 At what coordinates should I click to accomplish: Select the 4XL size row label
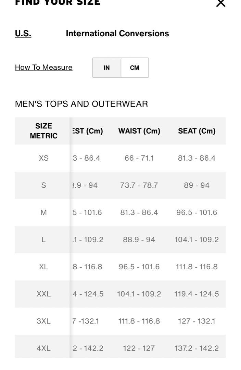click(43, 348)
